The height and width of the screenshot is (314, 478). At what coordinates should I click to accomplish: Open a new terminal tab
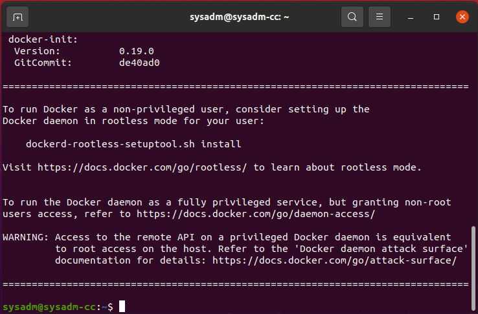(x=17, y=17)
